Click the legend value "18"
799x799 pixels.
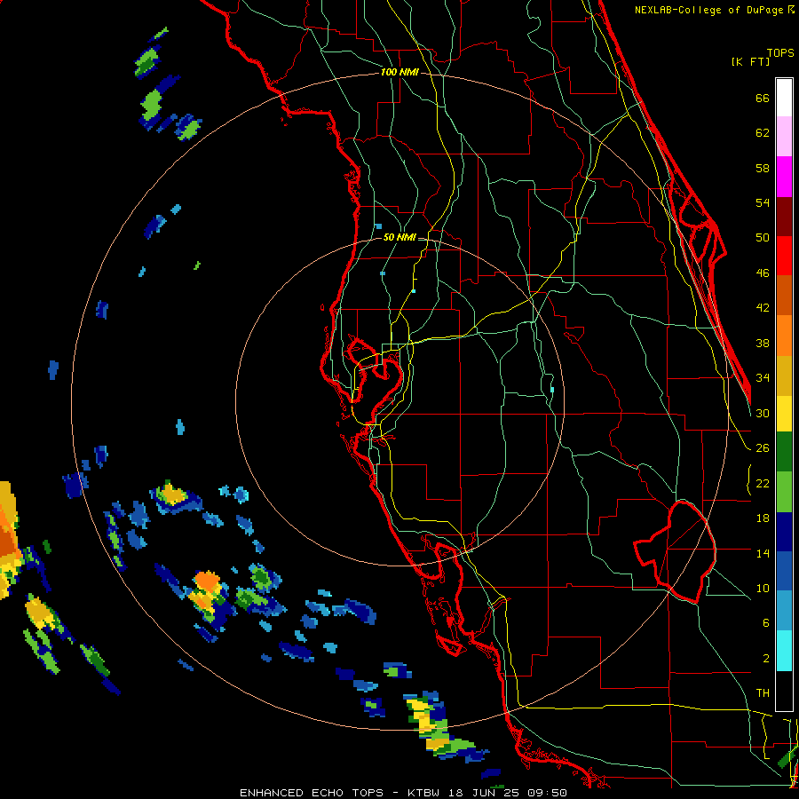pyautogui.click(x=763, y=518)
